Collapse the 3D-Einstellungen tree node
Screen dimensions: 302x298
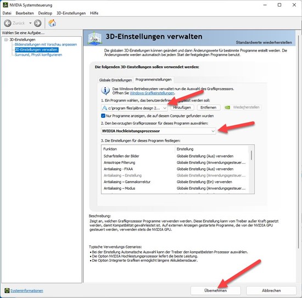click(x=6, y=40)
